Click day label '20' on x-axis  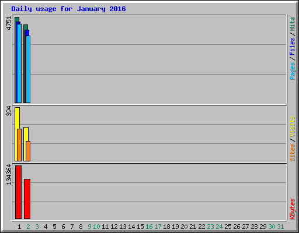(184, 227)
